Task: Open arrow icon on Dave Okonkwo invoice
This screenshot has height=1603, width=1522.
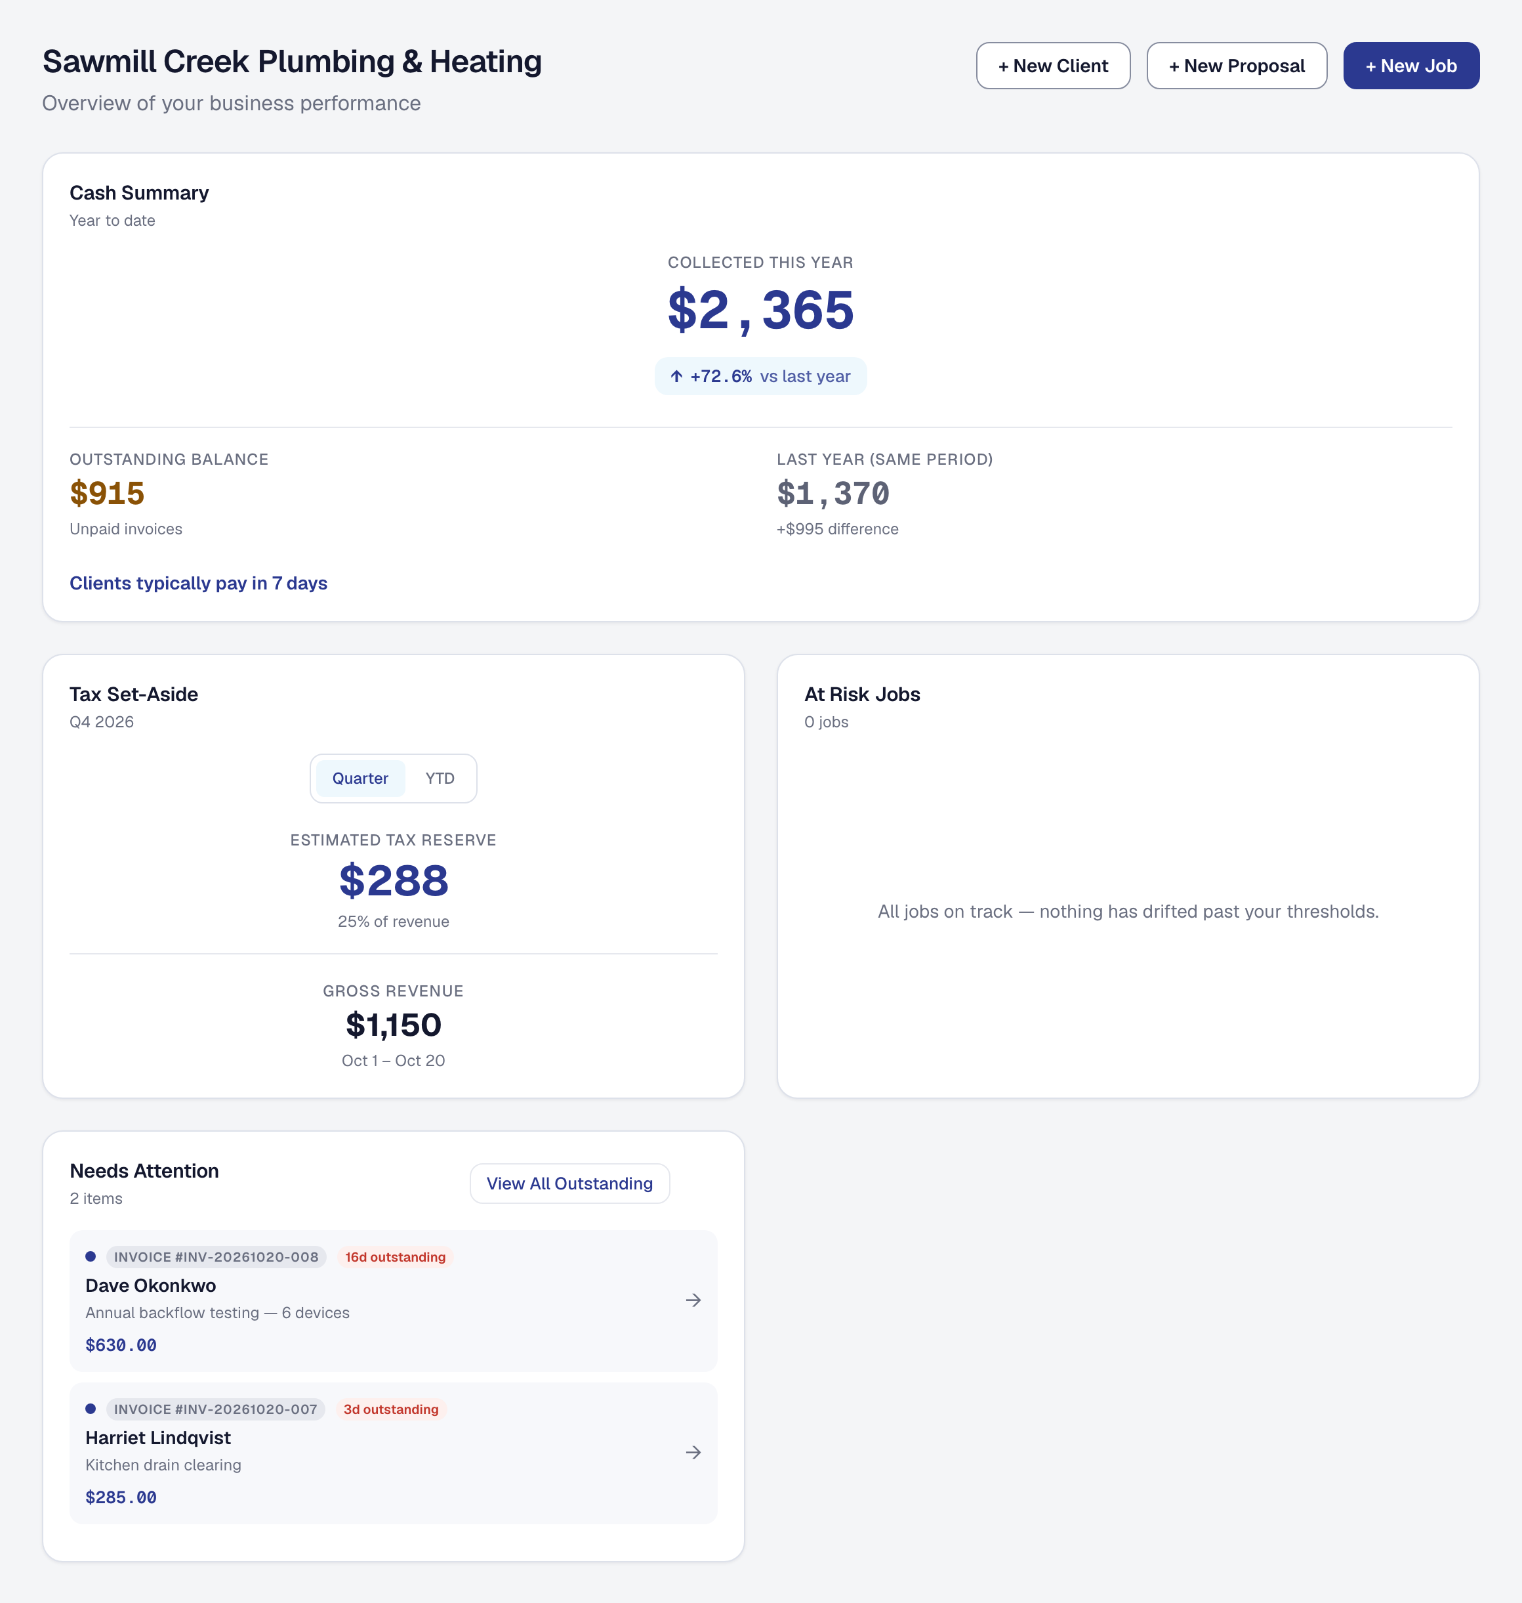Action: (x=693, y=1300)
